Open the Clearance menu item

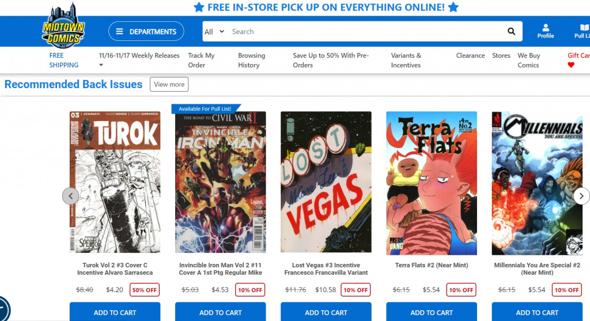point(470,55)
